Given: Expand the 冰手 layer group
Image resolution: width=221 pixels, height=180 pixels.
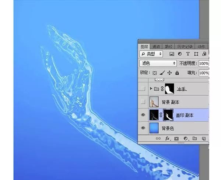Looking at the screenshot, I should [151, 89].
